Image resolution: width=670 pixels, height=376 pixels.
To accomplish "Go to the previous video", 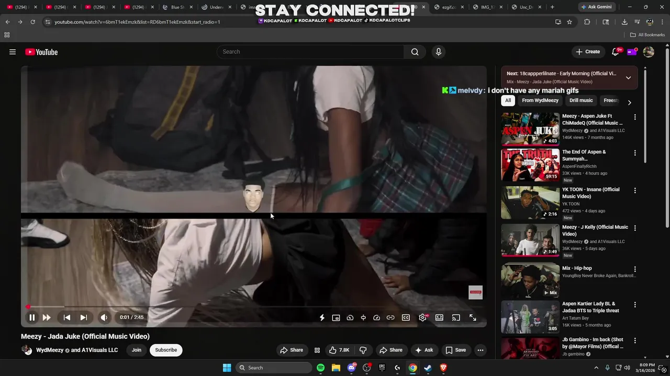I will pos(67,318).
